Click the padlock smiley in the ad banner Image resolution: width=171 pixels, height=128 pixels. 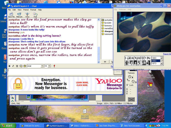(x=18, y=84)
